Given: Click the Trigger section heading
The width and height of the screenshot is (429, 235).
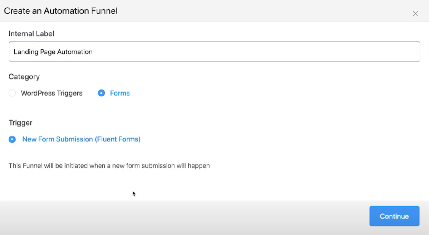Looking at the screenshot, I should (20, 123).
